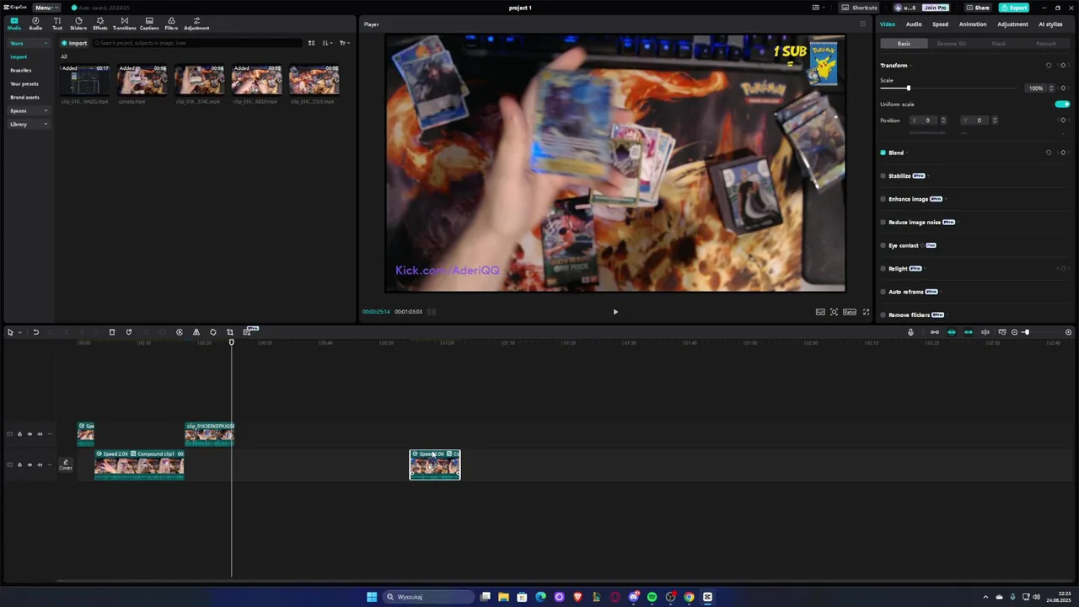Open the Captions panel
The width and height of the screenshot is (1079, 607).
pyautogui.click(x=149, y=24)
